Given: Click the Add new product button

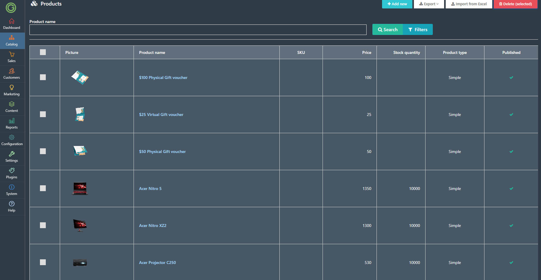Looking at the screenshot, I should click(x=397, y=4).
